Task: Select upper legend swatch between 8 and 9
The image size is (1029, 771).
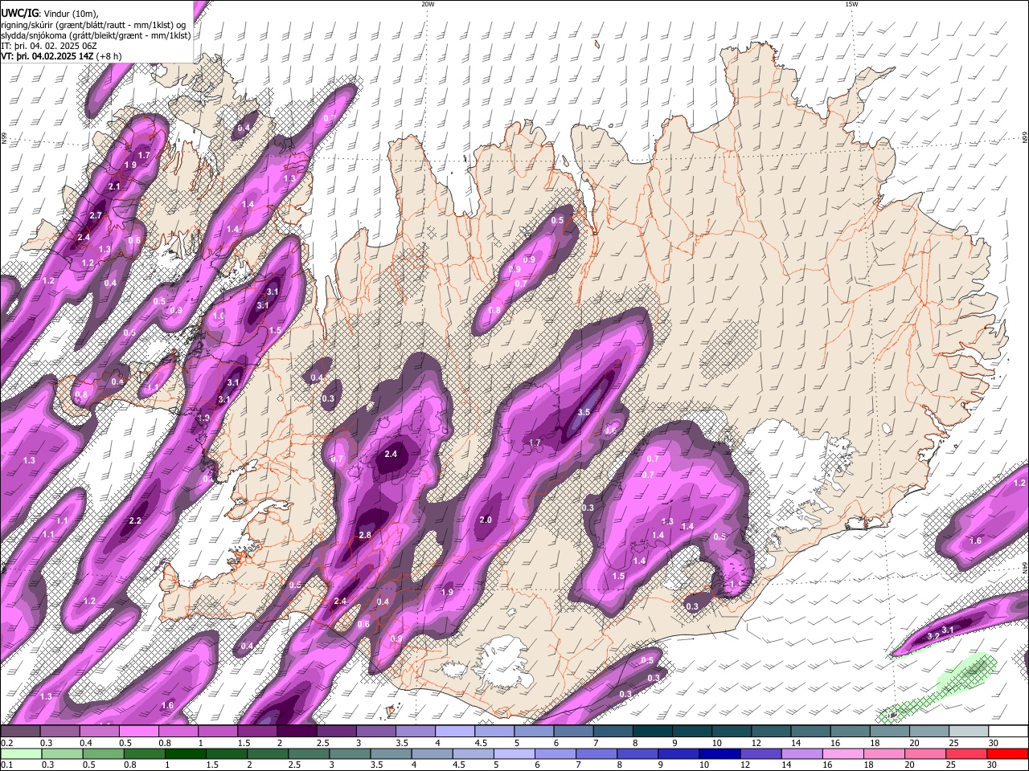Action: (x=653, y=732)
